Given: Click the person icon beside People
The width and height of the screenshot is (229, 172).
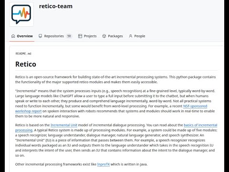Looking at the screenshot, I should point(131,36).
